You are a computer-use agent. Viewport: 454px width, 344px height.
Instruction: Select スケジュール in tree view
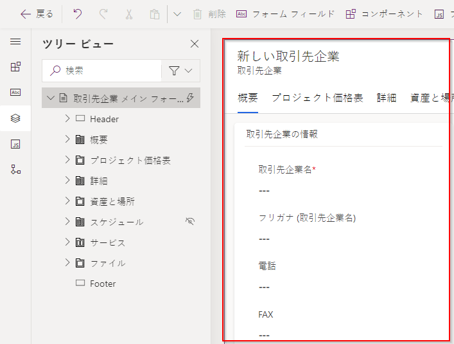(x=117, y=222)
